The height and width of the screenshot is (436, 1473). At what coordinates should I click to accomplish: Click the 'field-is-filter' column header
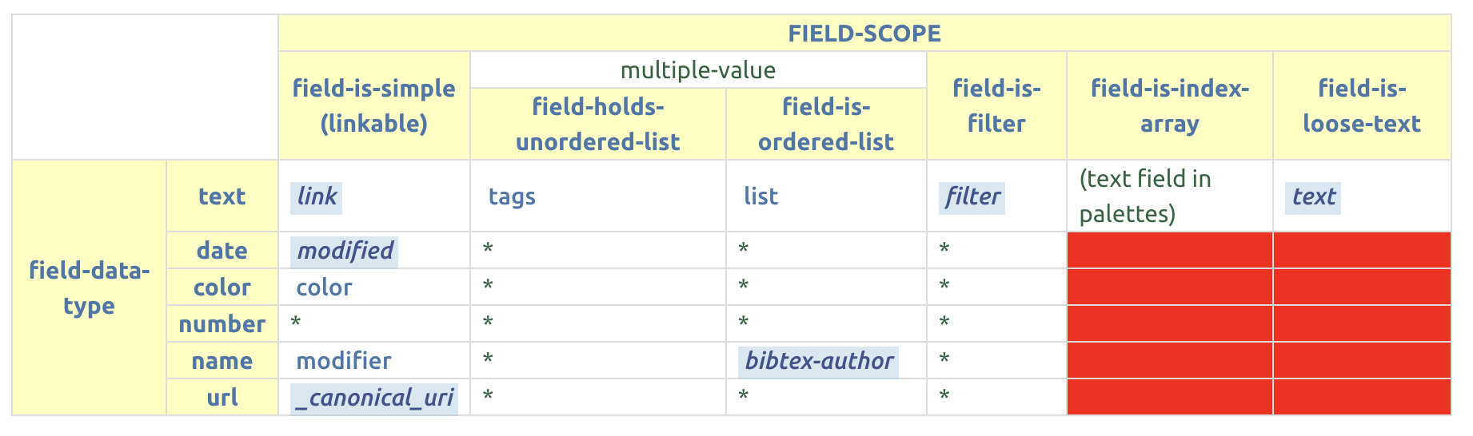[996, 105]
